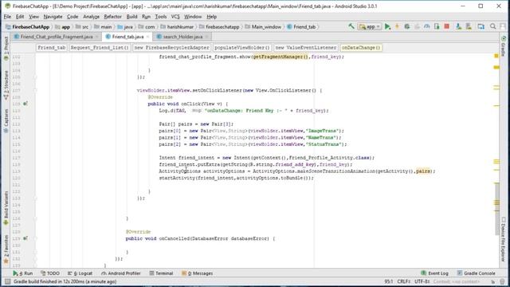Start debugging with the Debug bug icon
This screenshot has height=287, width=510.
(407, 26)
